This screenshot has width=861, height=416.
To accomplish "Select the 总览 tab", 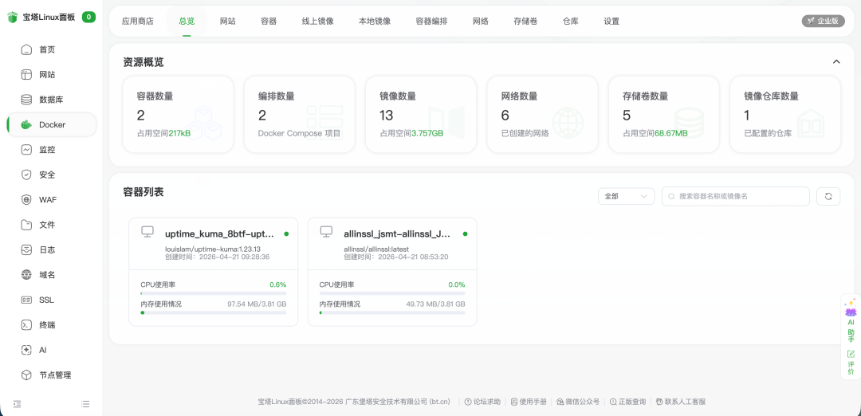I will pyautogui.click(x=187, y=22).
